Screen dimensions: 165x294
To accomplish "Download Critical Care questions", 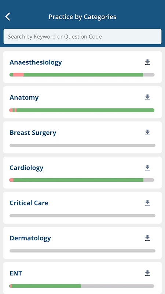I will pos(147,203).
